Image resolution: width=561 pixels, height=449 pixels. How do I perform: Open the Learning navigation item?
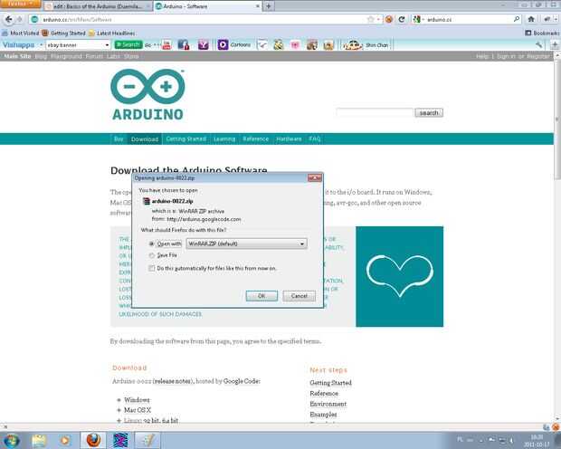(x=224, y=139)
